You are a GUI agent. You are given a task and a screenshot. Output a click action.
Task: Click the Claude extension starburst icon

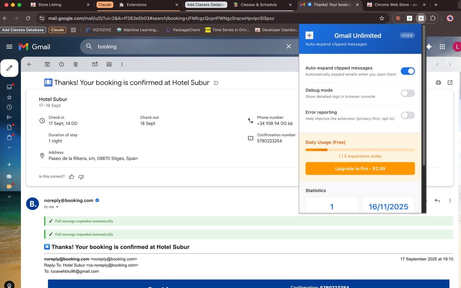(398, 18)
